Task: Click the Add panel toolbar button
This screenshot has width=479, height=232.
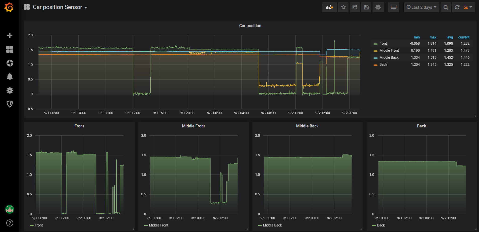Action: (329, 7)
